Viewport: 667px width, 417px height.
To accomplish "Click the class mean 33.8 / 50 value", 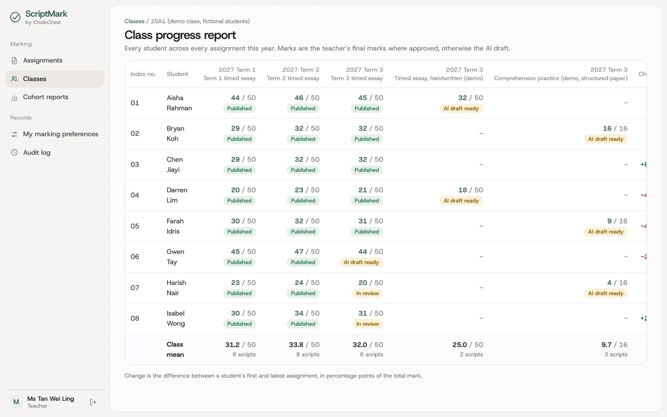I will (304, 345).
